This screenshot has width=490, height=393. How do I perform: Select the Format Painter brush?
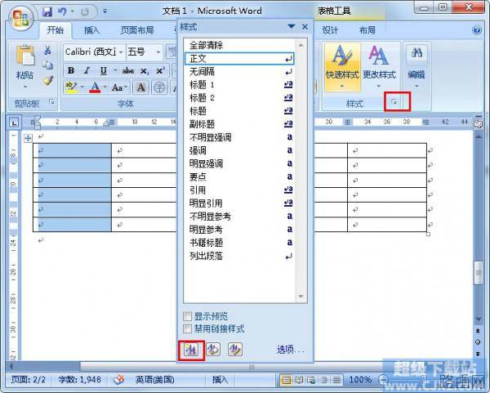48,80
